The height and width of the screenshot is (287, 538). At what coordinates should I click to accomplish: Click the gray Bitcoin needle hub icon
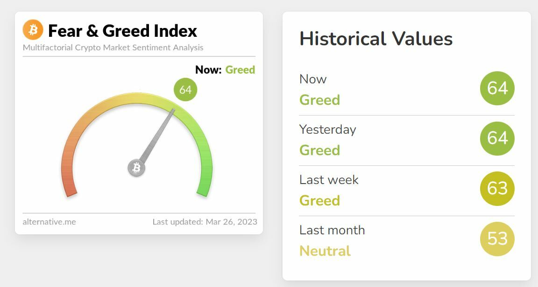(x=136, y=168)
